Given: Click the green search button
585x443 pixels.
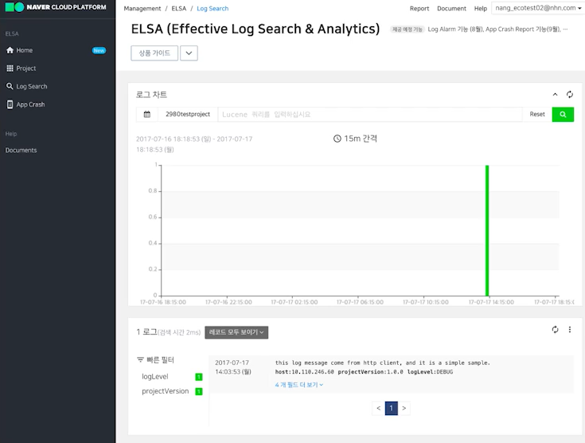Looking at the screenshot, I should point(563,114).
